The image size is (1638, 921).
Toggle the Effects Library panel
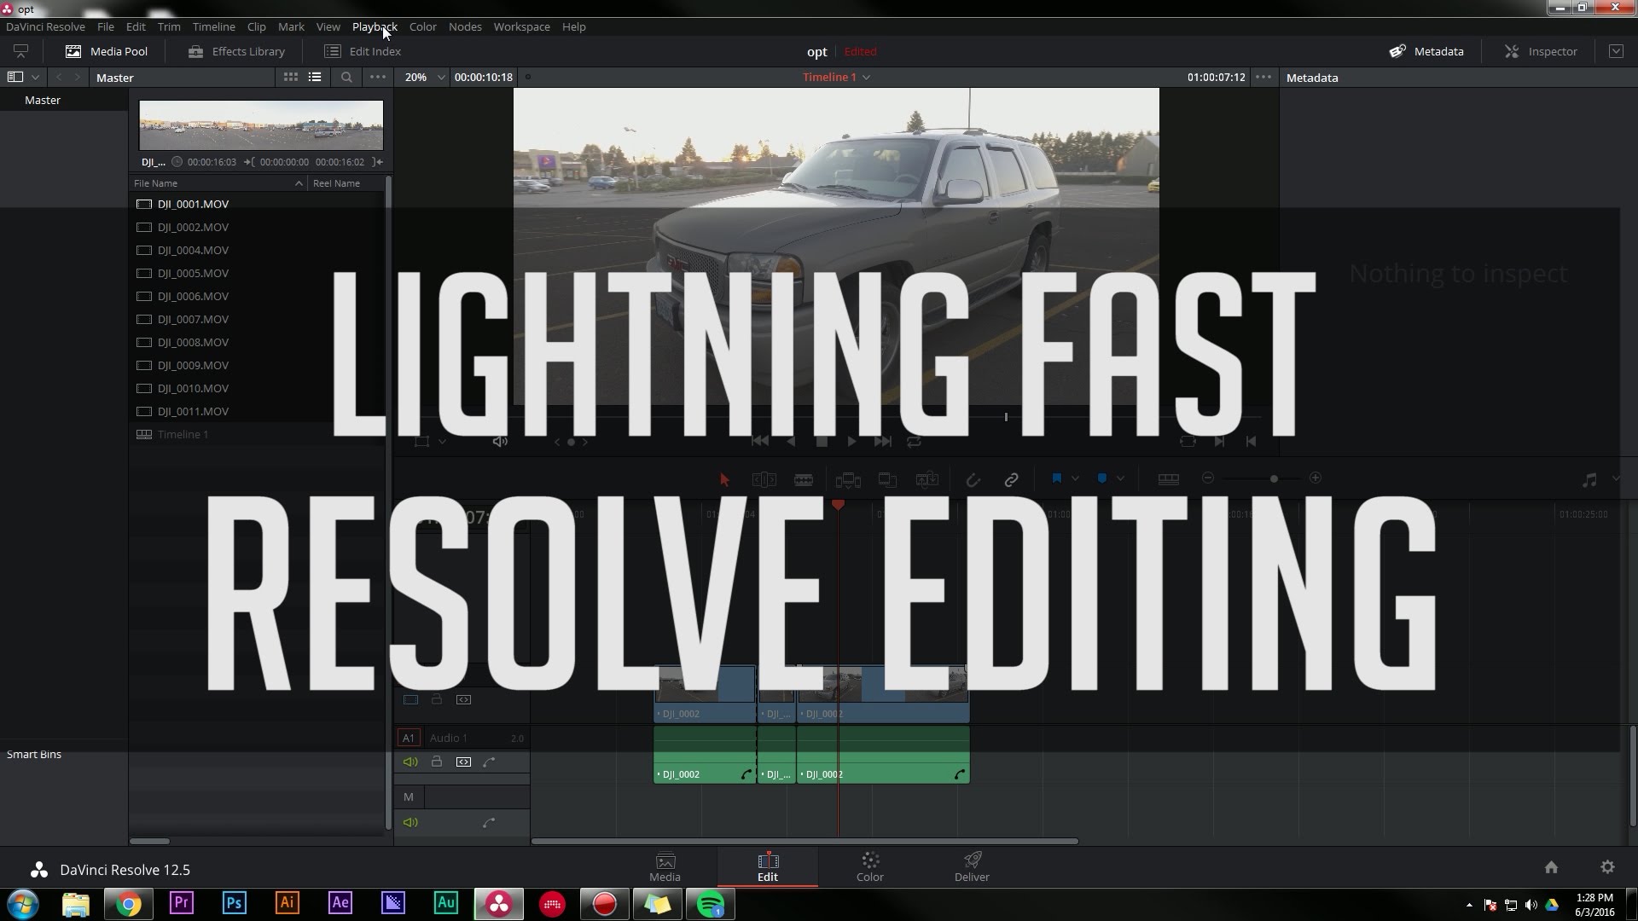[x=236, y=51]
